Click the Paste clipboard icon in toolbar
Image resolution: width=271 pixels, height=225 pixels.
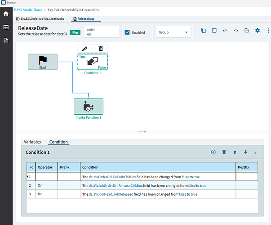(214, 31)
